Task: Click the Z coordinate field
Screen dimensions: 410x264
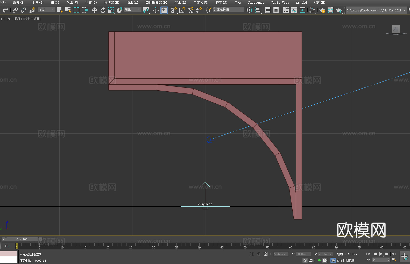Action: coord(326,254)
